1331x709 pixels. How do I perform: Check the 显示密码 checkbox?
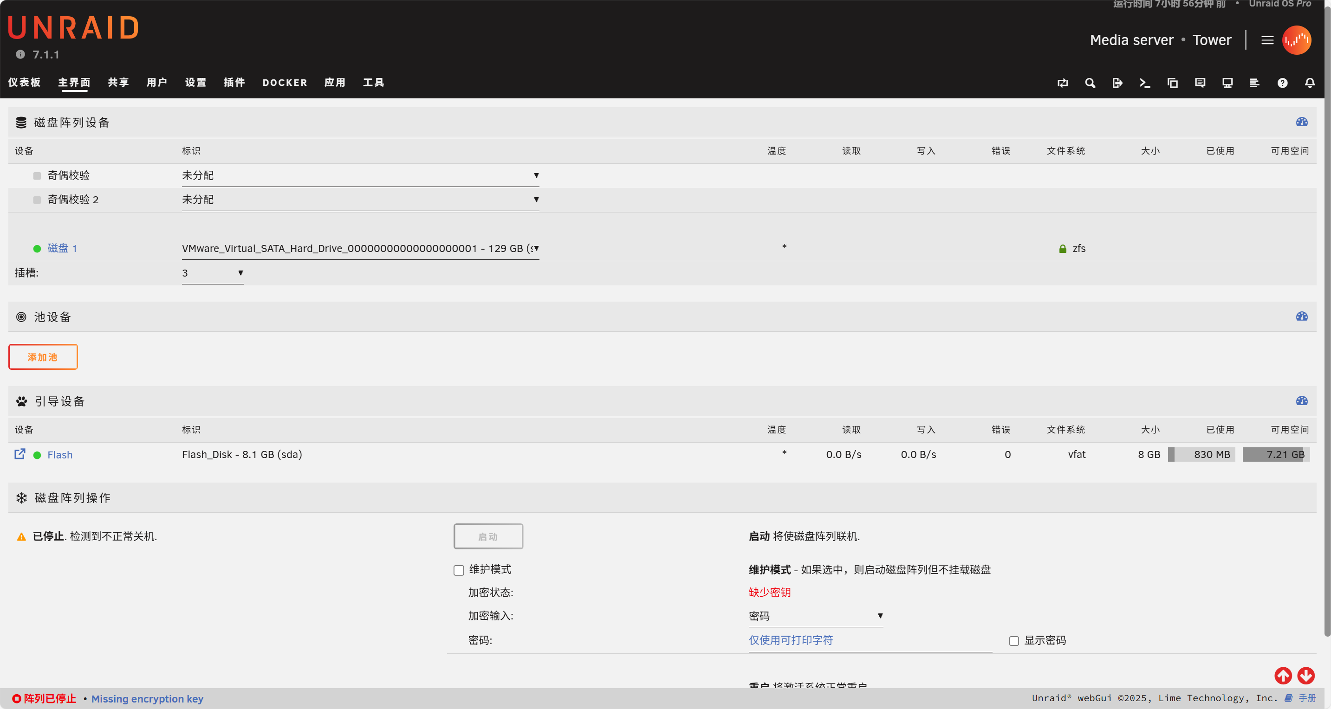click(1014, 641)
